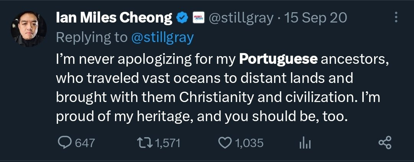Click the reply speech bubble icon

point(65,143)
